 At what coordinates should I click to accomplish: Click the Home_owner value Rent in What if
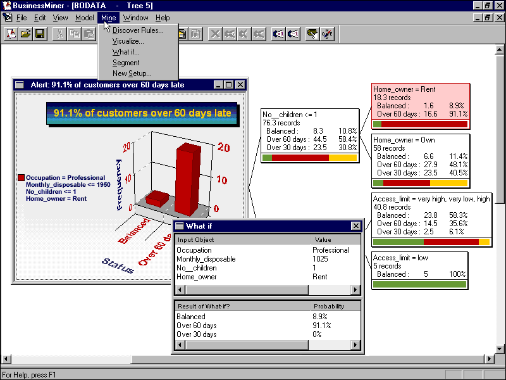point(320,277)
